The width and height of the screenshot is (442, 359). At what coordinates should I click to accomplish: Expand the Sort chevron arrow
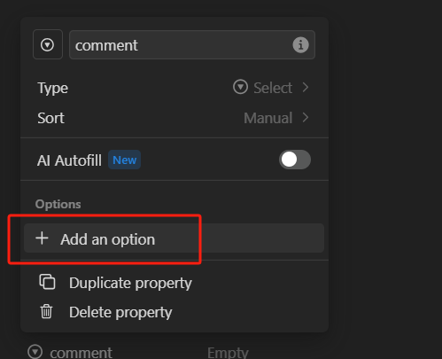click(306, 118)
